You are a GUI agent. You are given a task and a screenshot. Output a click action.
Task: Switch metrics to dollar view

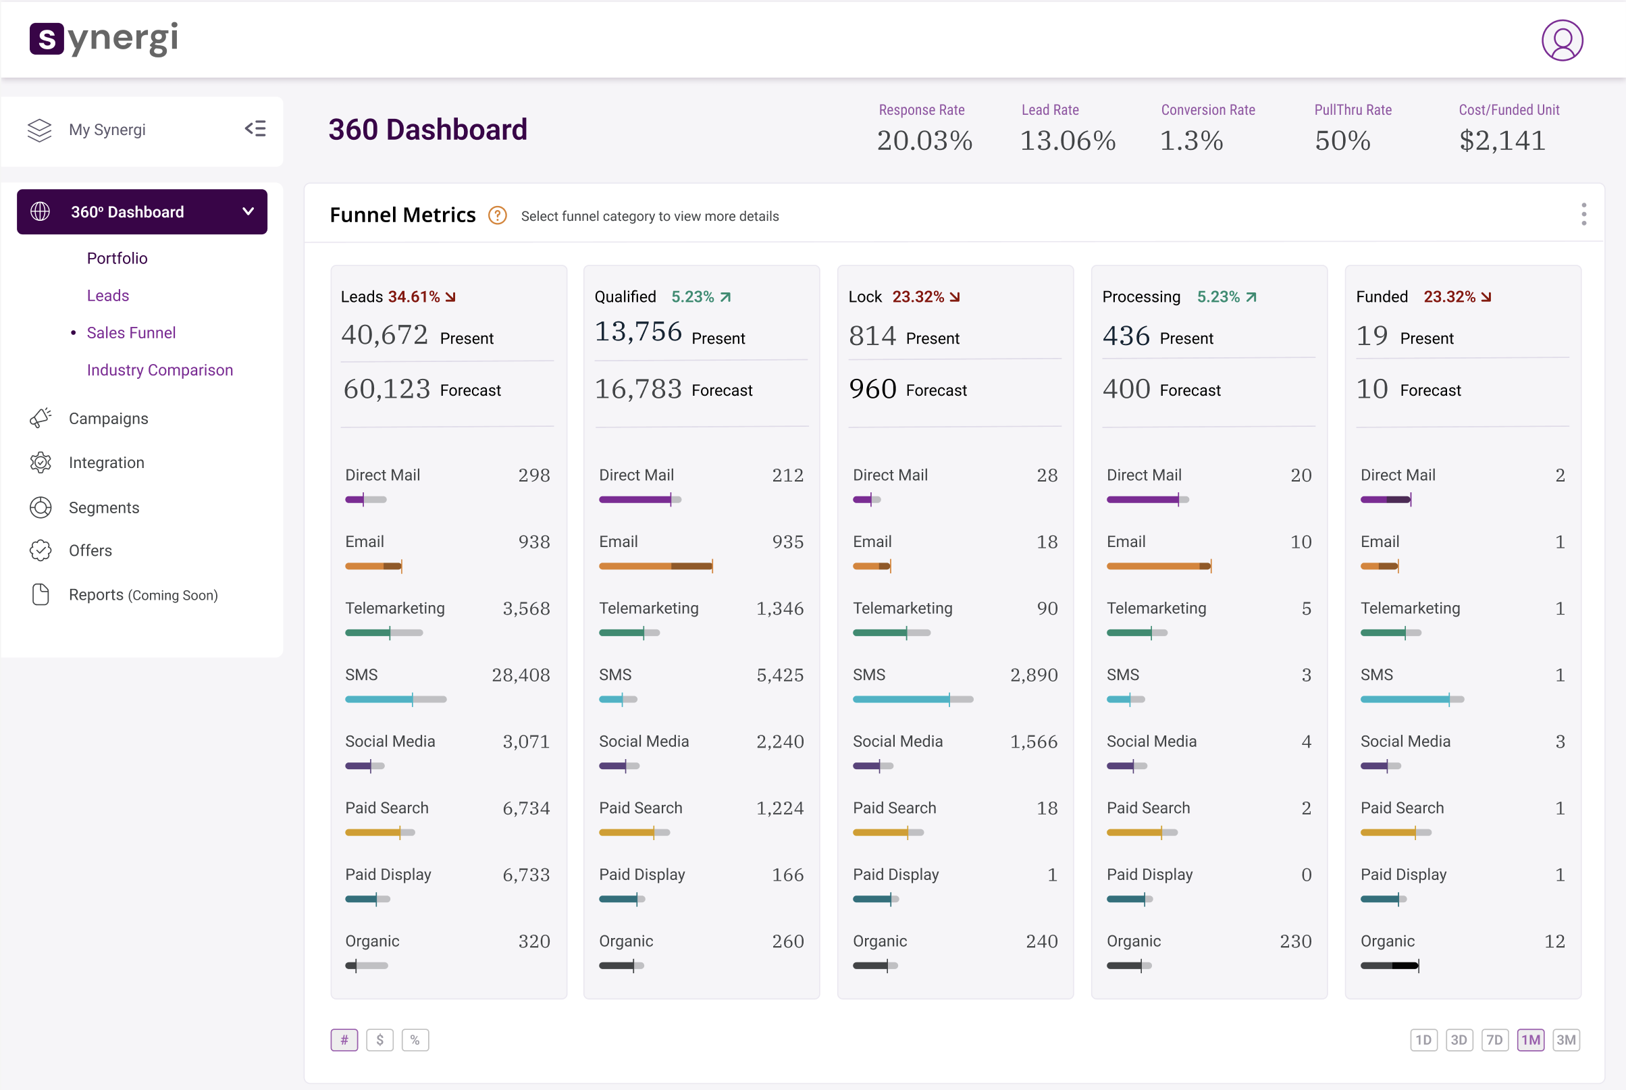[379, 1040]
